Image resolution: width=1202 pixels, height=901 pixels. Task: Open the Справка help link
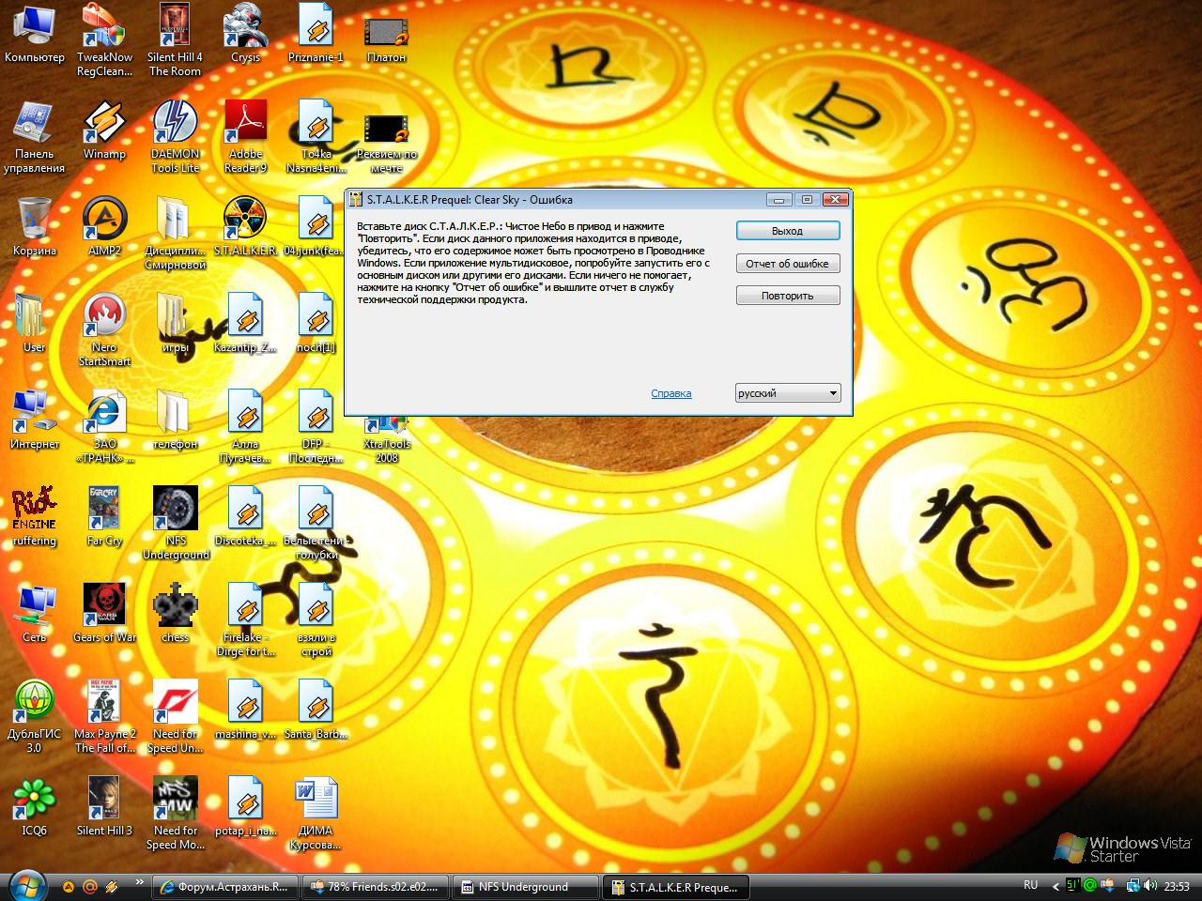671,393
